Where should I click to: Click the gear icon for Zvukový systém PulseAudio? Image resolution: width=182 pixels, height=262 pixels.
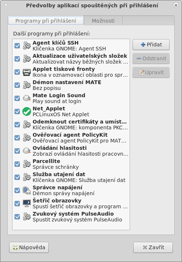(27, 217)
